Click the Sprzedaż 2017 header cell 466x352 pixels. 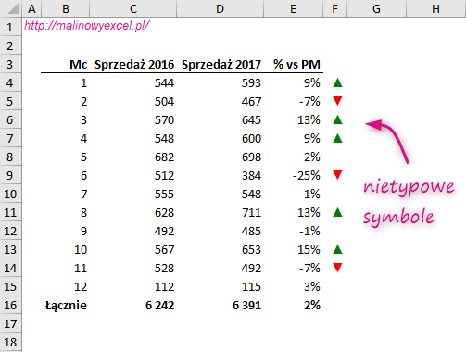pyautogui.click(x=220, y=64)
